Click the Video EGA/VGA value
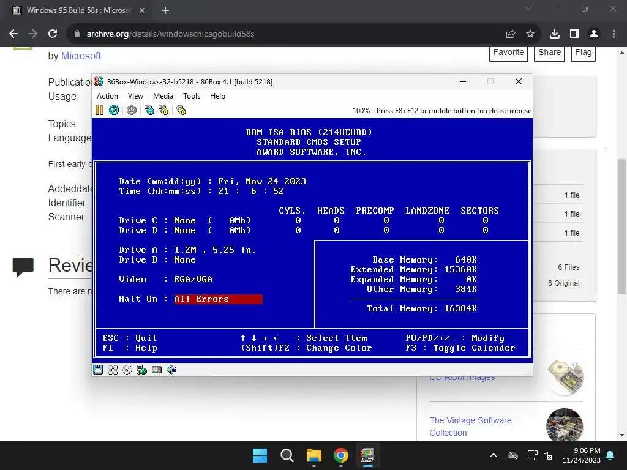The width and height of the screenshot is (627, 470). point(193,279)
